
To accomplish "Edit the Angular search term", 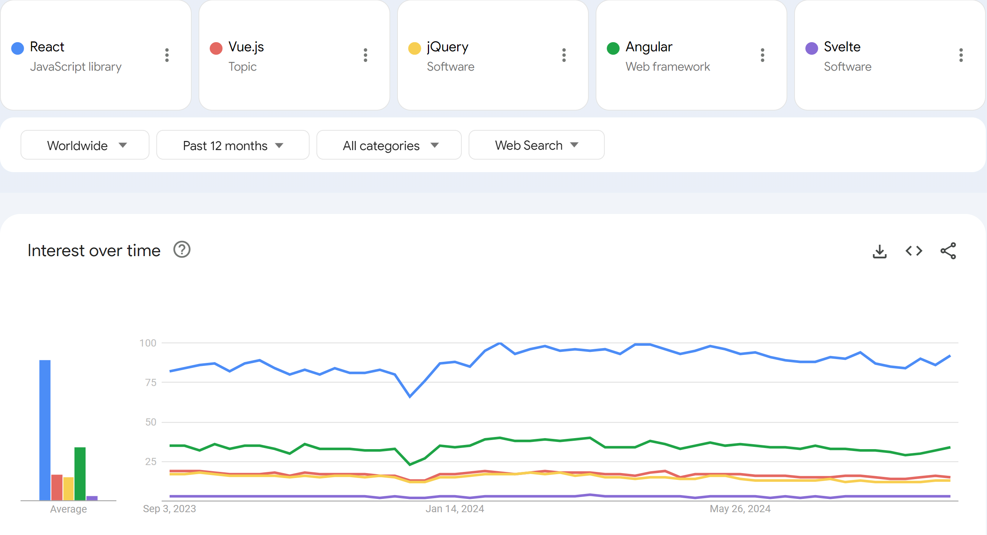I will click(648, 47).
